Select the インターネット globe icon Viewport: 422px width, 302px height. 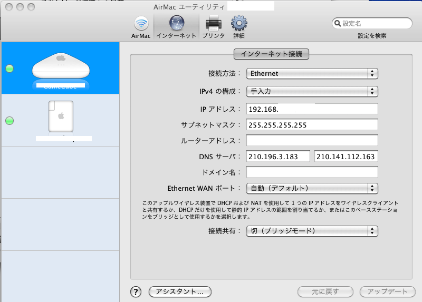pos(177,23)
